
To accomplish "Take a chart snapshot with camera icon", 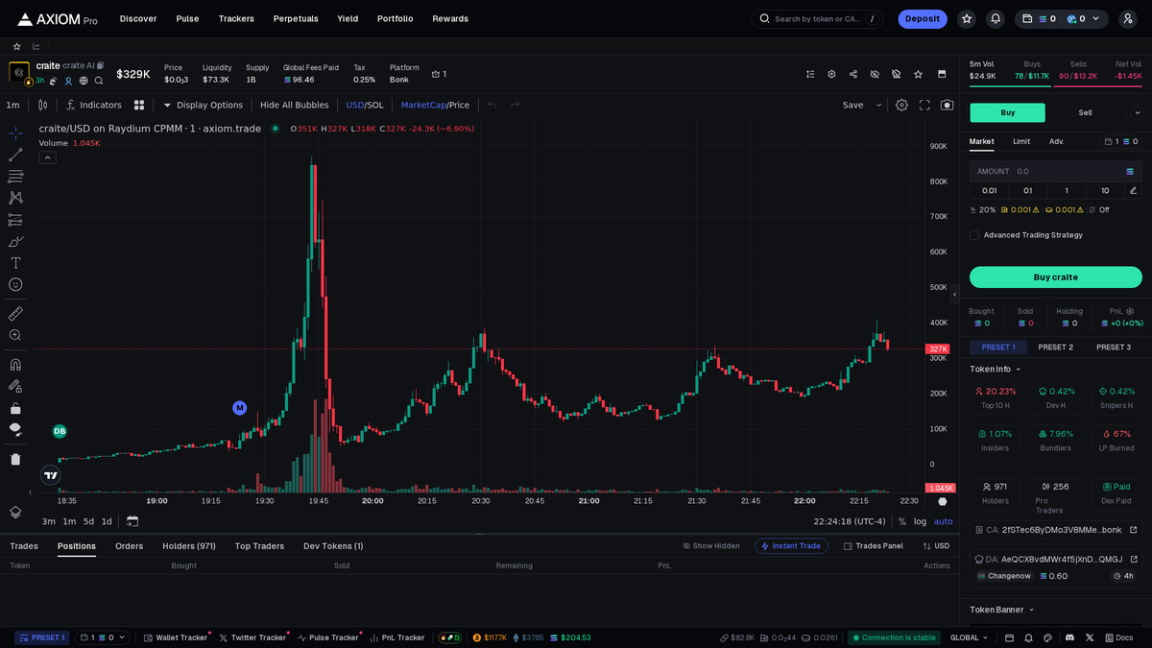I will (x=948, y=105).
